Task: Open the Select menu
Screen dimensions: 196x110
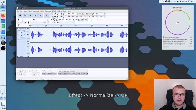Action: click(x=25, y=11)
